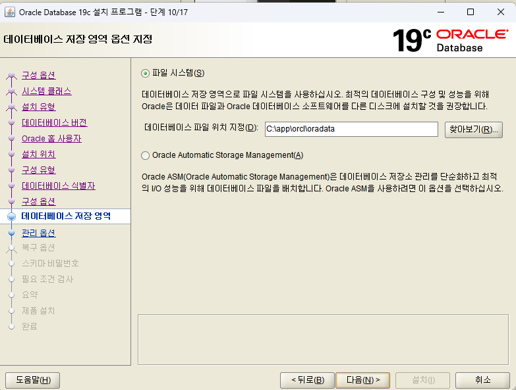Click the 데이터베이스 파일 위치 지정 input field

click(351, 129)
